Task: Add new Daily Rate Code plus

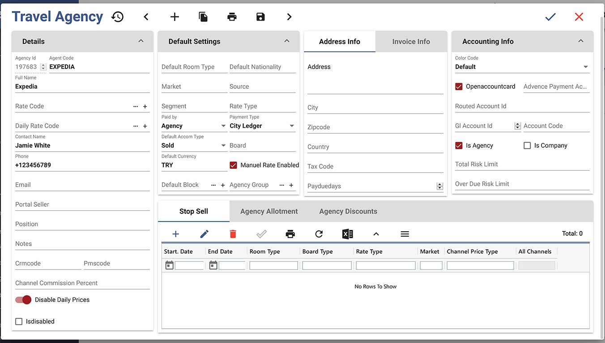Action: [x=145, y=126]
